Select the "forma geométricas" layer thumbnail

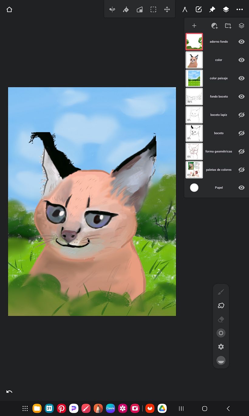click(194, 151)
